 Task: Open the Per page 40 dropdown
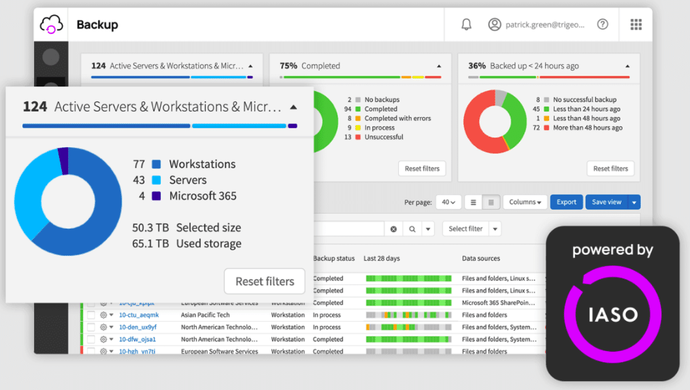448,202
